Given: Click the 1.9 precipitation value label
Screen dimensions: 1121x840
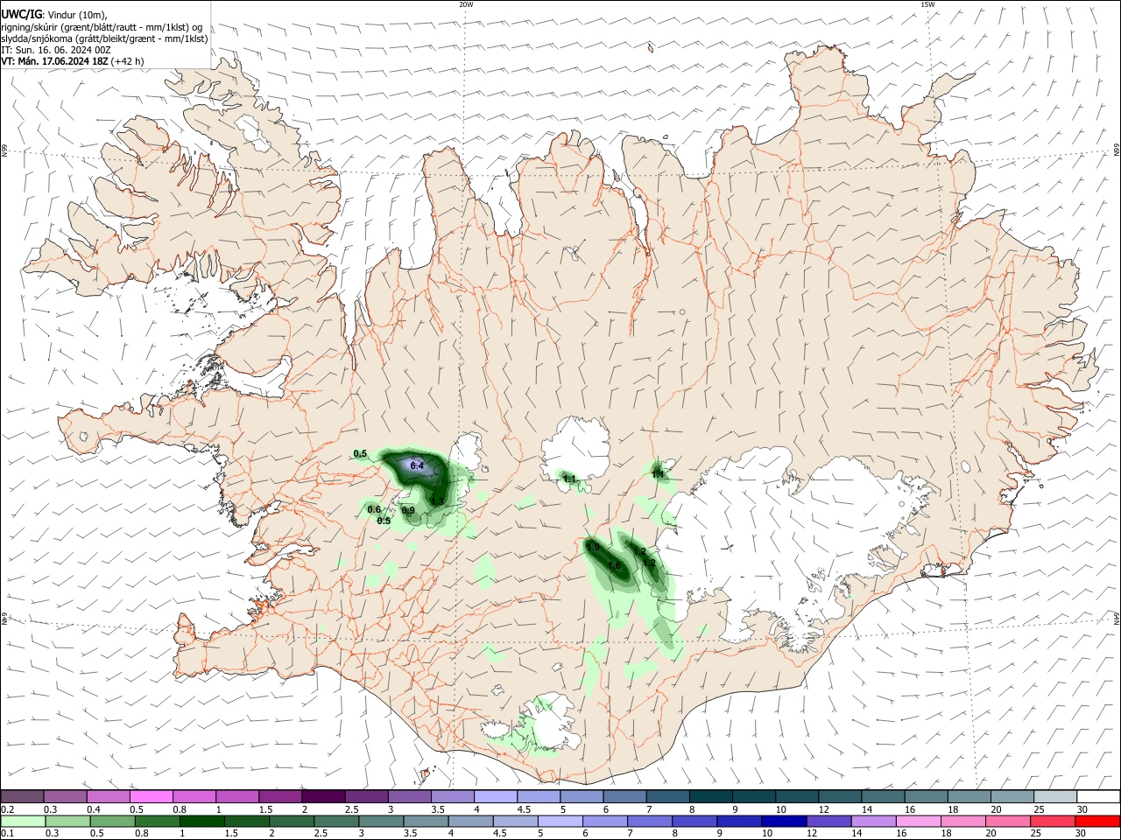Looking at the screenshot, I should (x=593, y=548).
